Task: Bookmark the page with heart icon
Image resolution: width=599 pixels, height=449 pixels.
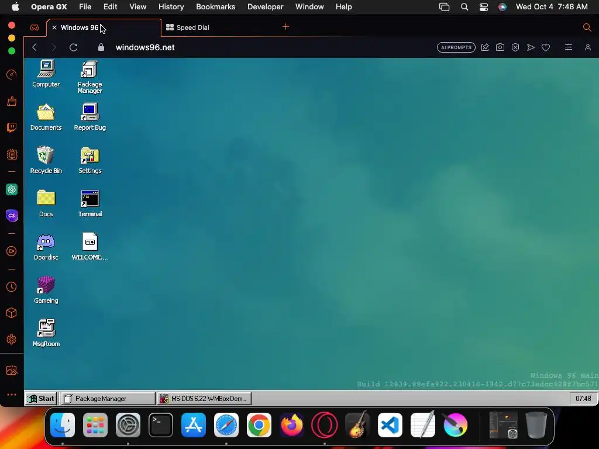Action: click(x=546, y=47)
